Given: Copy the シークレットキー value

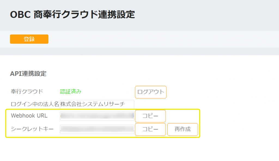Looking at the screenshot, I should point(150,129).
